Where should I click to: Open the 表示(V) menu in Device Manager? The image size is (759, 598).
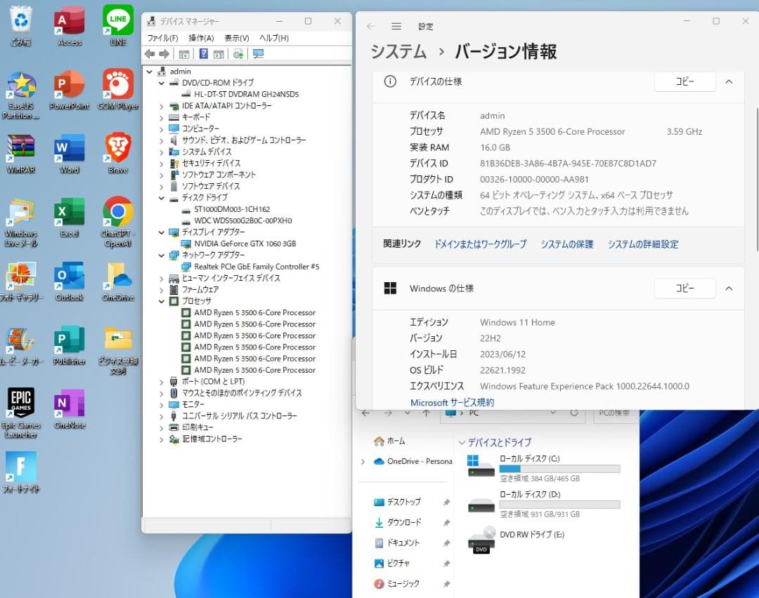[x=237, y=38]
